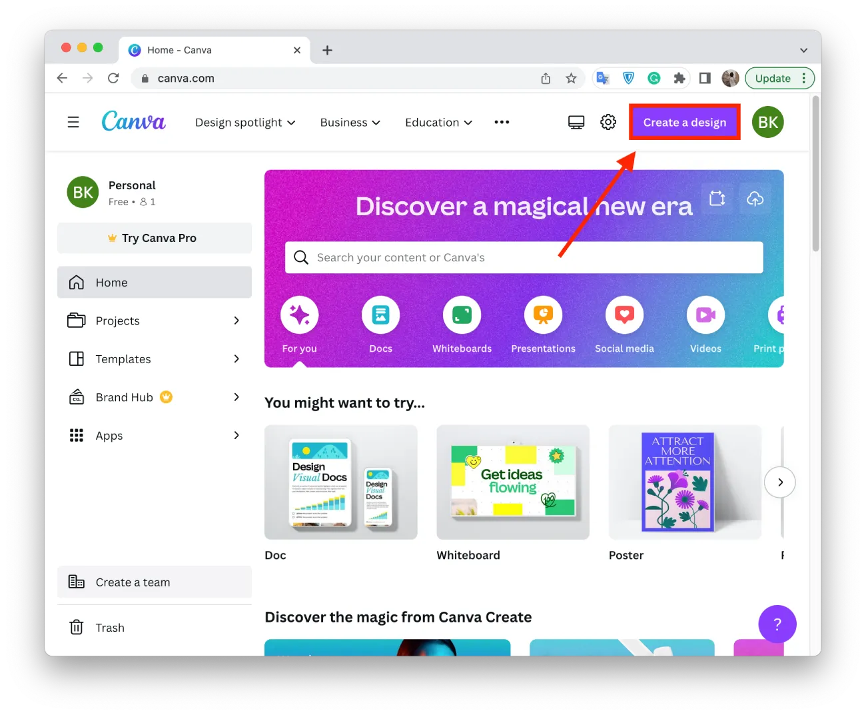Click the purple help question mark button
The width and height of the screenshot is (866, 715).
777,624
